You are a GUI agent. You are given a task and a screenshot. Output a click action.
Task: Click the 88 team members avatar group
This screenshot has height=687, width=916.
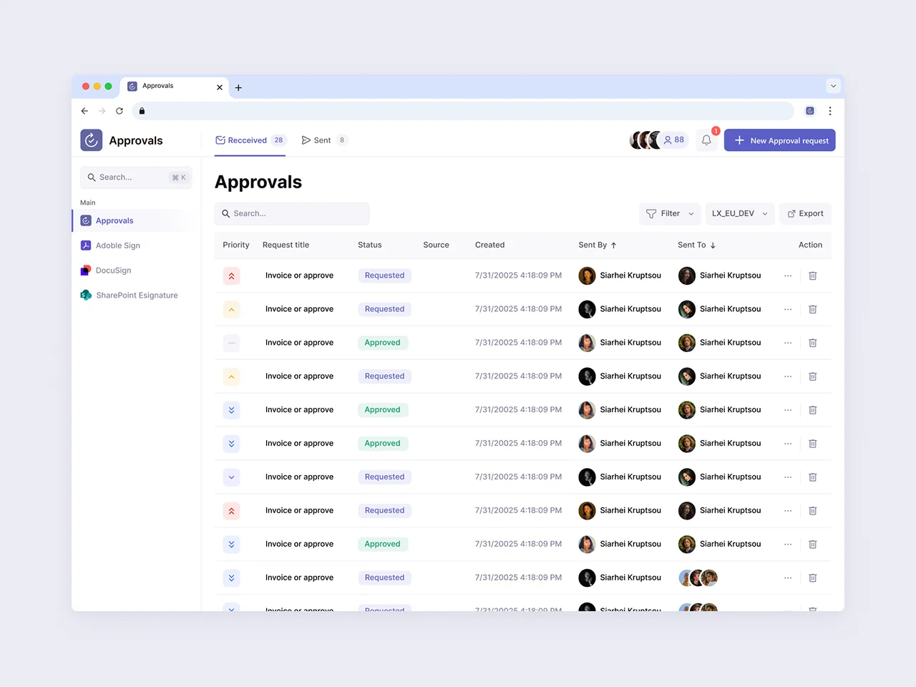tap(657, 140)
